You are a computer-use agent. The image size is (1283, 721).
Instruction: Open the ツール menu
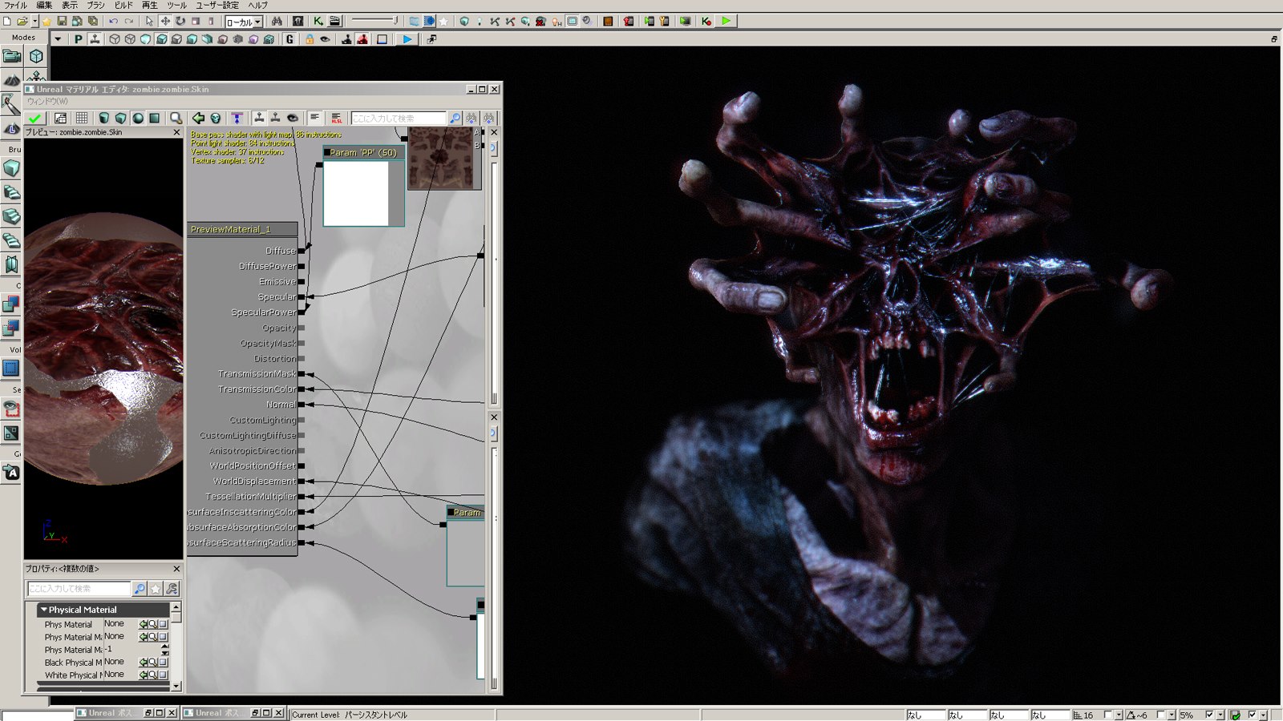tap(176, 5)
